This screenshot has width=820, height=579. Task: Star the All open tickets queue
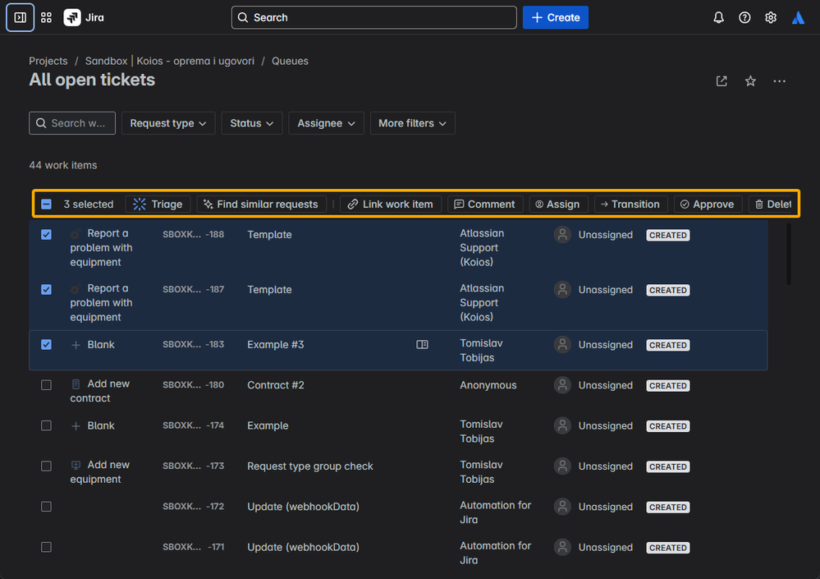[x=750, y=81]
